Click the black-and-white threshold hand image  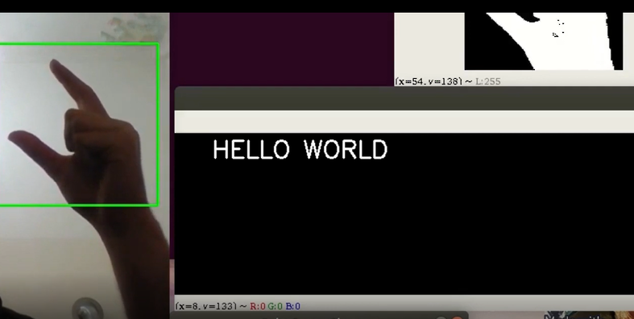point(544,41)
